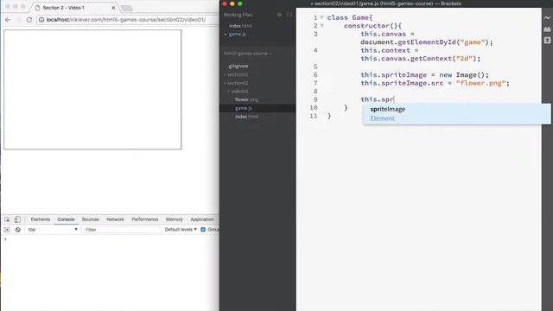This screenshot has width=553, height=311.
Task: Switch to Network tab in DevTools
Action: (115, 219)
